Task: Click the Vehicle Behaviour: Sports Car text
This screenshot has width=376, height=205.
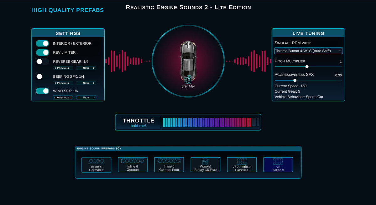Action: (299, 97)
